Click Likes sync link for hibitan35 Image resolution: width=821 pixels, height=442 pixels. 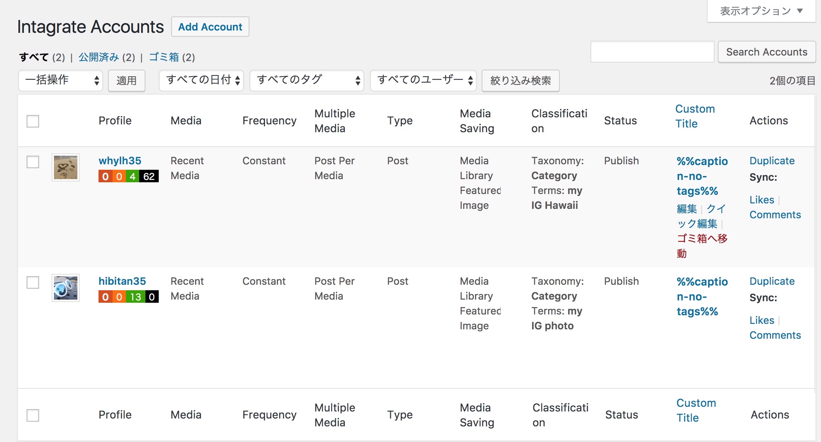click(762, 320)
